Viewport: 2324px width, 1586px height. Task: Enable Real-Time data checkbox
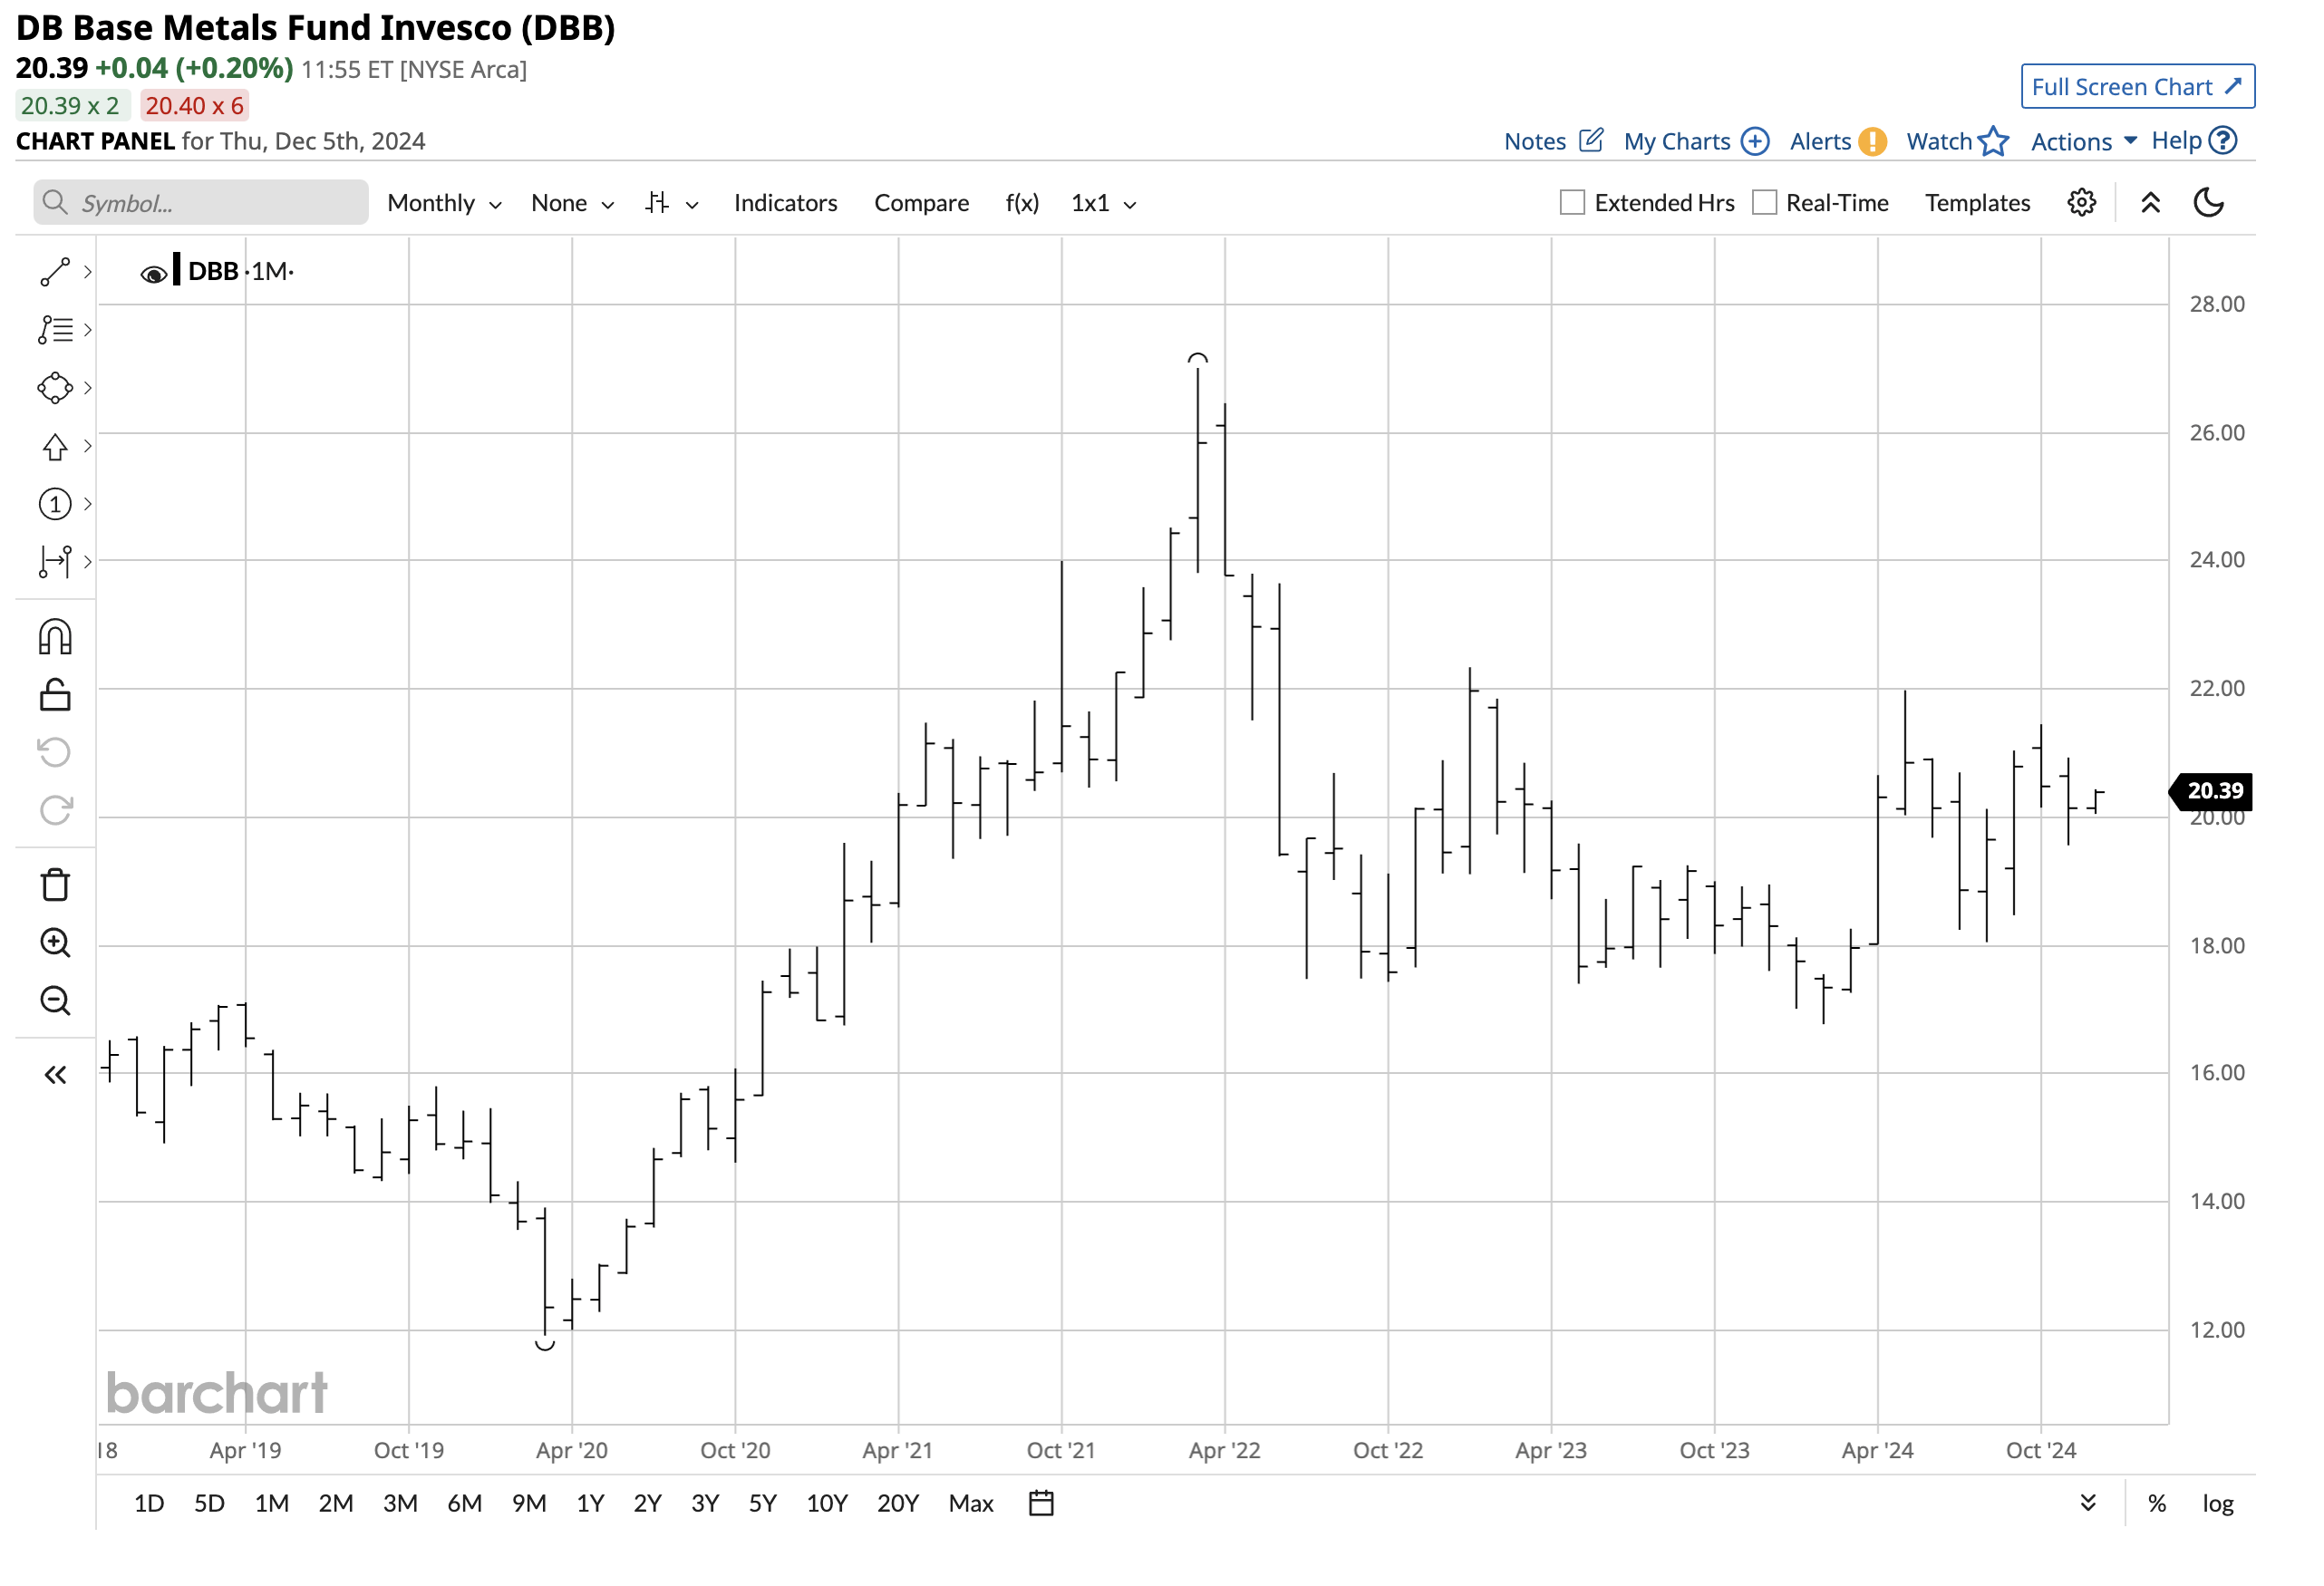[1763, 202]
